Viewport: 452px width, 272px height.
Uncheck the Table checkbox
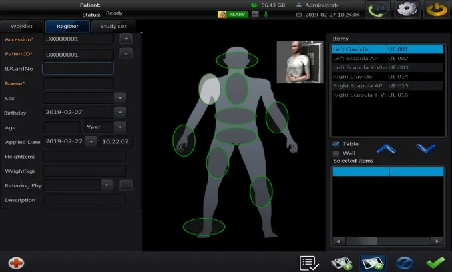click(x=336, y=144)
